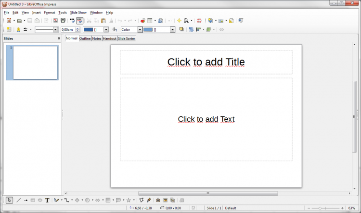The image size is (361, 213).
Task: Click the Arrange green icon
Action: click(209, 29)
